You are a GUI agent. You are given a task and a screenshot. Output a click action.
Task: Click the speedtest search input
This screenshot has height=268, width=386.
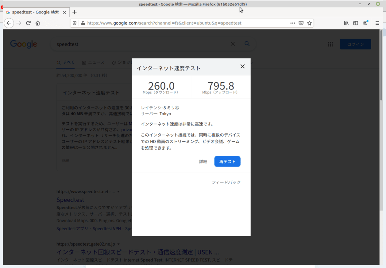(142, 44)
